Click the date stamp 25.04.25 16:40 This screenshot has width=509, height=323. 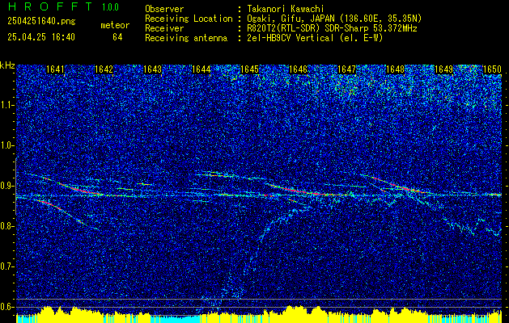pyautogui.click(x=41, y=37)
